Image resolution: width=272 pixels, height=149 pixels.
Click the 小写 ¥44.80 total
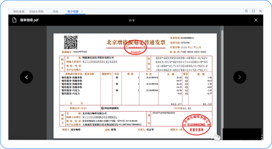182,108
